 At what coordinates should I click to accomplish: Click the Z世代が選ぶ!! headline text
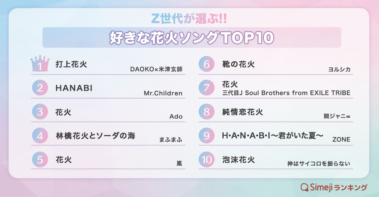point(189,18)
